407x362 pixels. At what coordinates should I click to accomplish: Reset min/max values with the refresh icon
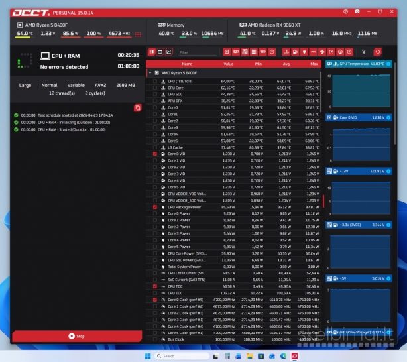(x=378, y=52)
